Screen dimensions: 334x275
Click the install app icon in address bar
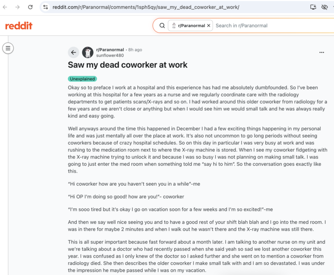(313, 7)
